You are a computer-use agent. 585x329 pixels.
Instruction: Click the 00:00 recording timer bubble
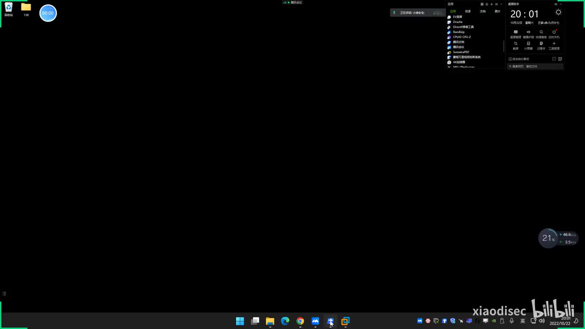coord(48,13)
